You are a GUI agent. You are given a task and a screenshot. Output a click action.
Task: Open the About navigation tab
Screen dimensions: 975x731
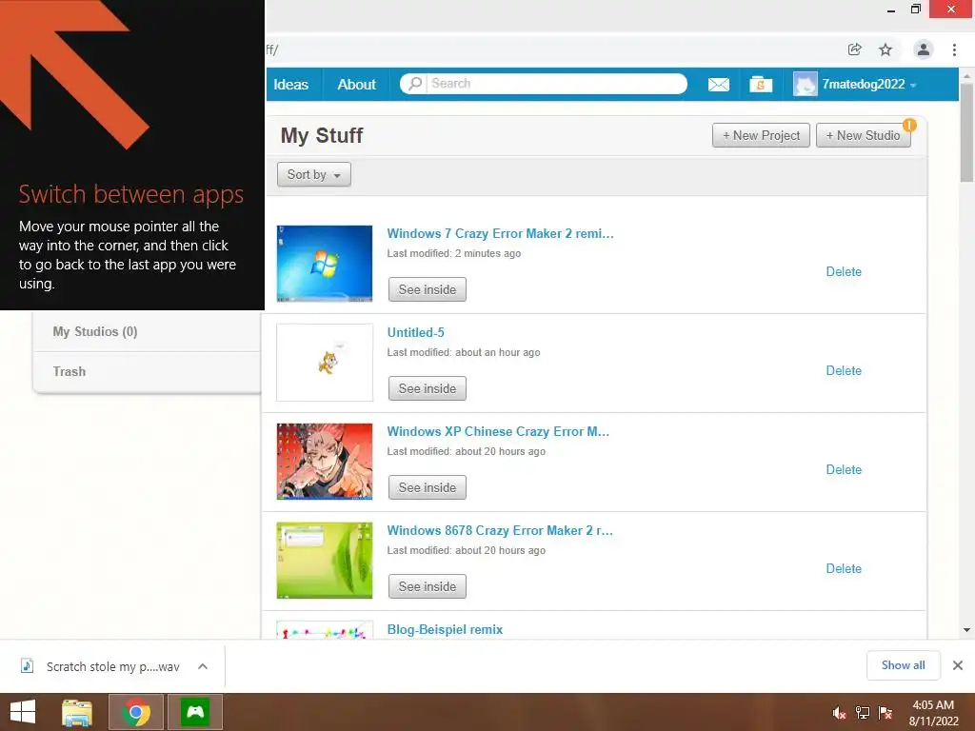357,85
